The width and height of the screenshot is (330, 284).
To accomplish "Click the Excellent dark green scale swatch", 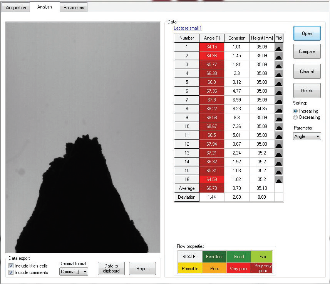I will (x=214, y=257).
